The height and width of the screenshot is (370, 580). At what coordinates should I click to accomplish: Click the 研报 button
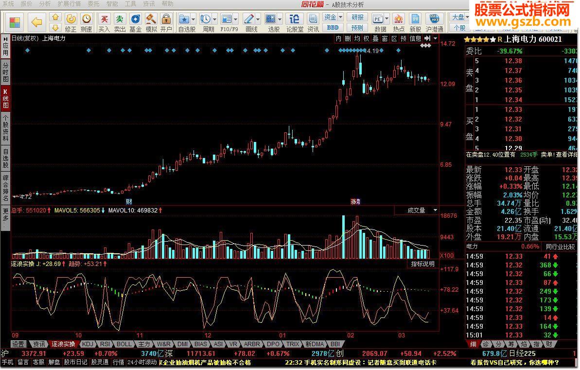(357, 17)
